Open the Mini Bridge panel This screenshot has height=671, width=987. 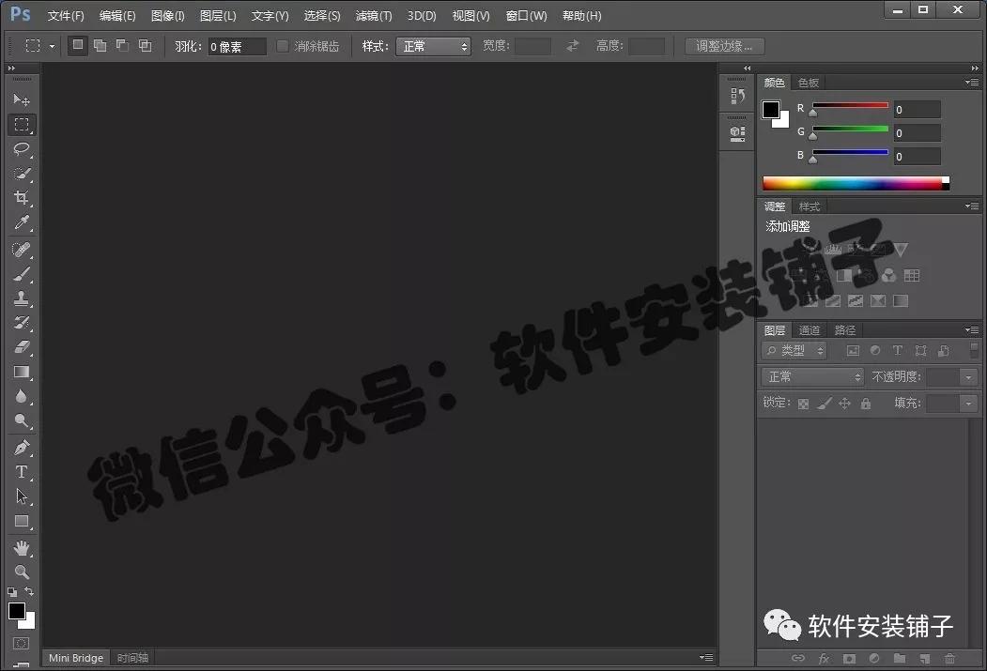75,657
